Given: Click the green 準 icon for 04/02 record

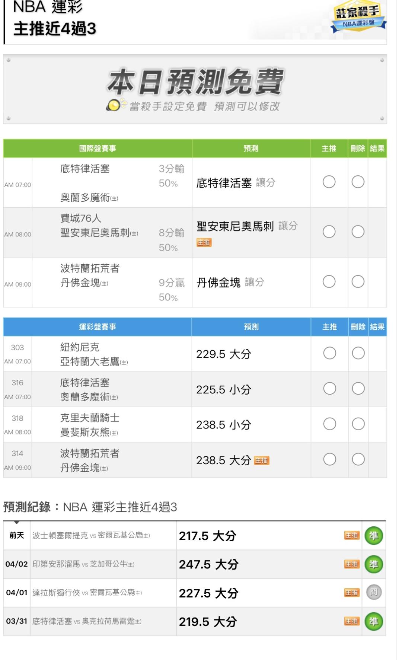Looking at the screenshot, I should point(373,564).
